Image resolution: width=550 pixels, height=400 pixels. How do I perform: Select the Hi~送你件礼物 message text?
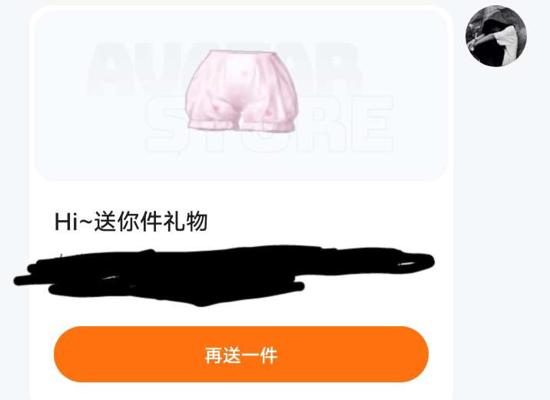coord(131,222)
